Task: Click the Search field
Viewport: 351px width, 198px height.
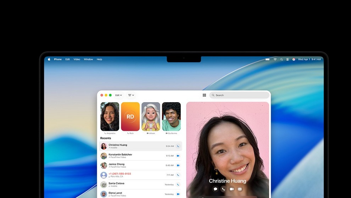Action: pos(239,95)
